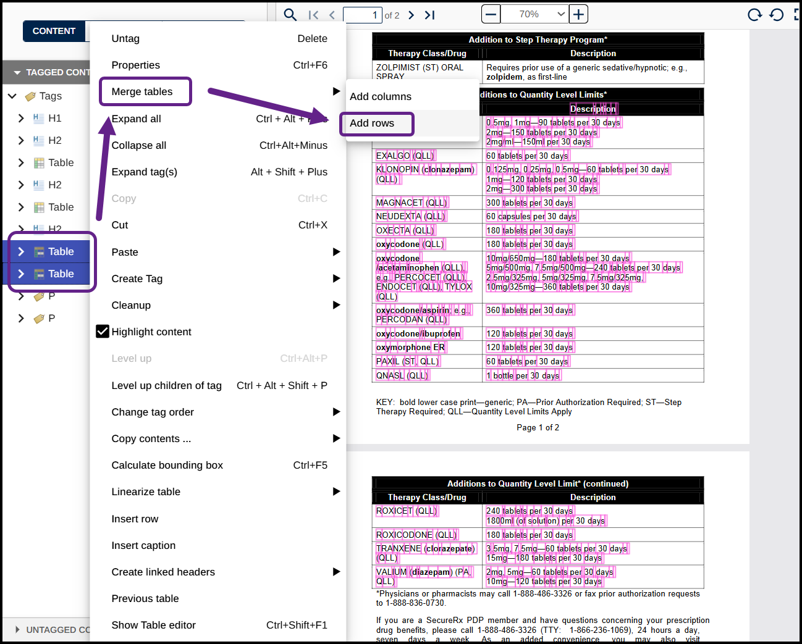
Task: Expand the second highlighted Table node
Action: tap(21, 274)
